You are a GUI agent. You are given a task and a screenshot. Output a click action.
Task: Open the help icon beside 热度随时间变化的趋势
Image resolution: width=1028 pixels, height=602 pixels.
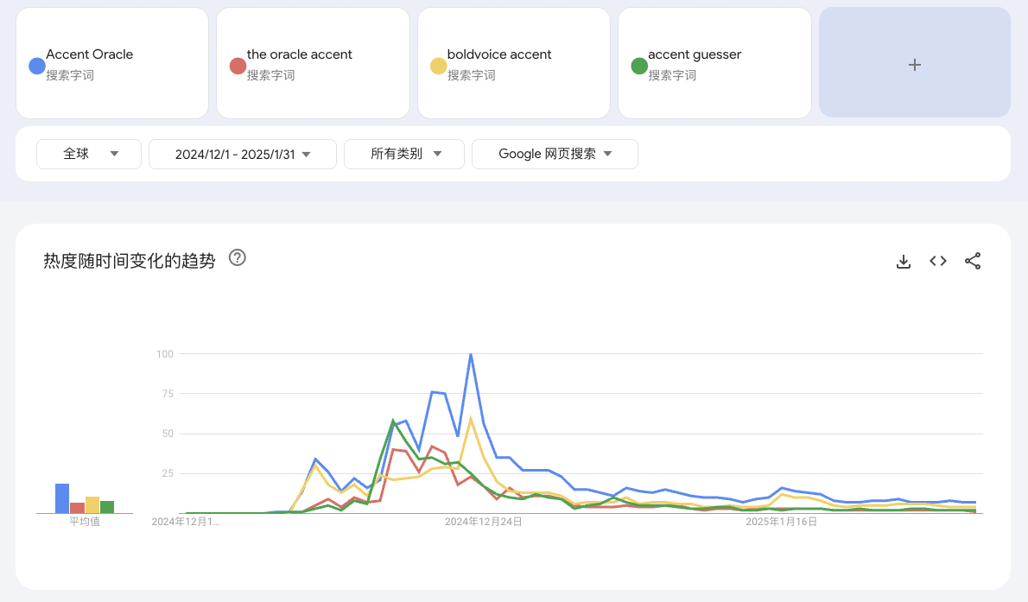coord(238,257)
